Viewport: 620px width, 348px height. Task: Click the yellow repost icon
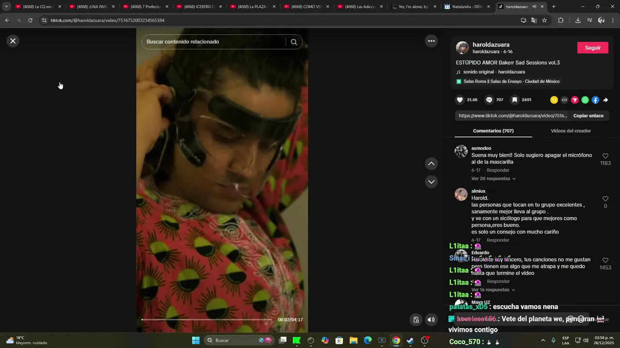[x=554, y=100]
